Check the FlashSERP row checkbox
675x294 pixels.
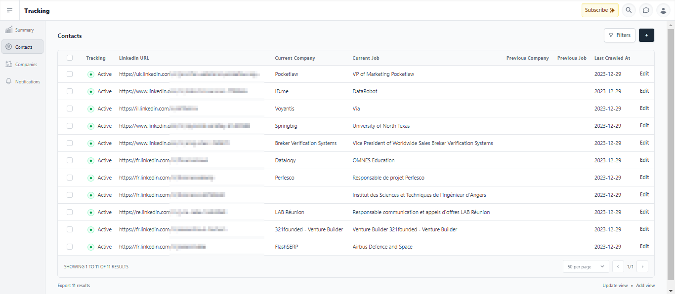tap(70, 247)
